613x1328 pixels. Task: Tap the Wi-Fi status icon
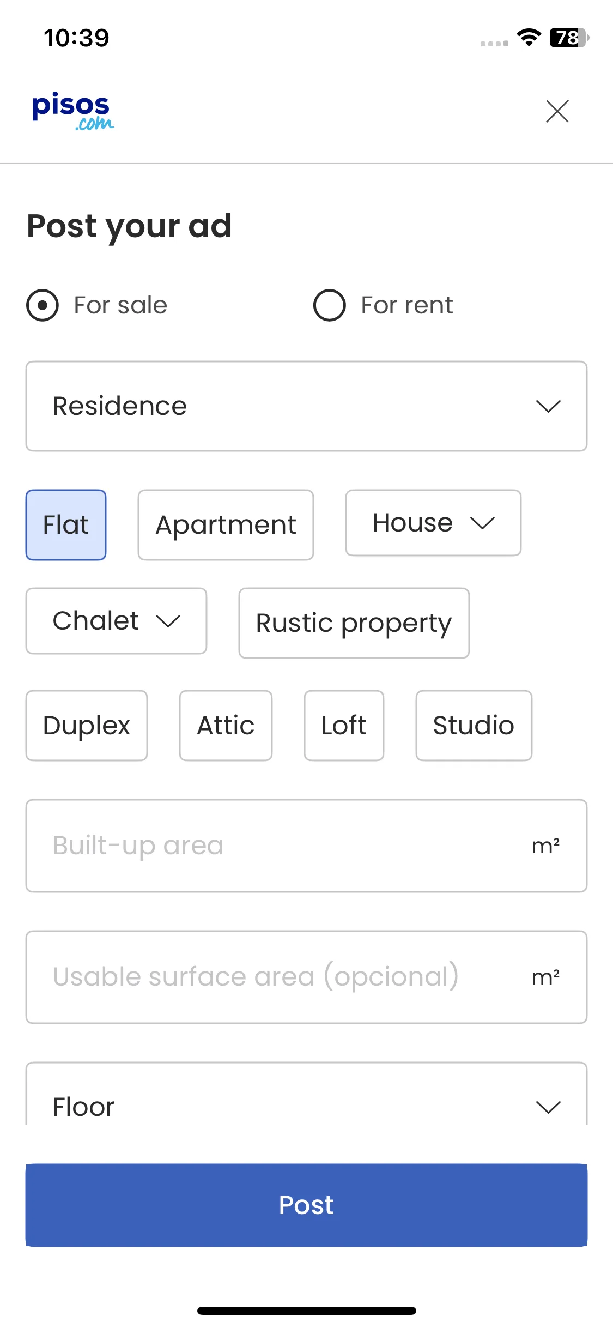coord(529,38)
